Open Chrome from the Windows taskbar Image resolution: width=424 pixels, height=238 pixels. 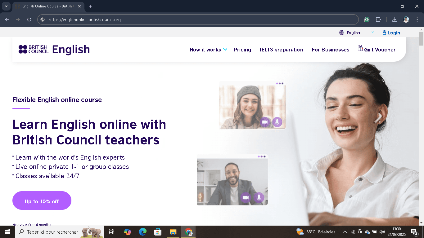click(x=188, y=231)
